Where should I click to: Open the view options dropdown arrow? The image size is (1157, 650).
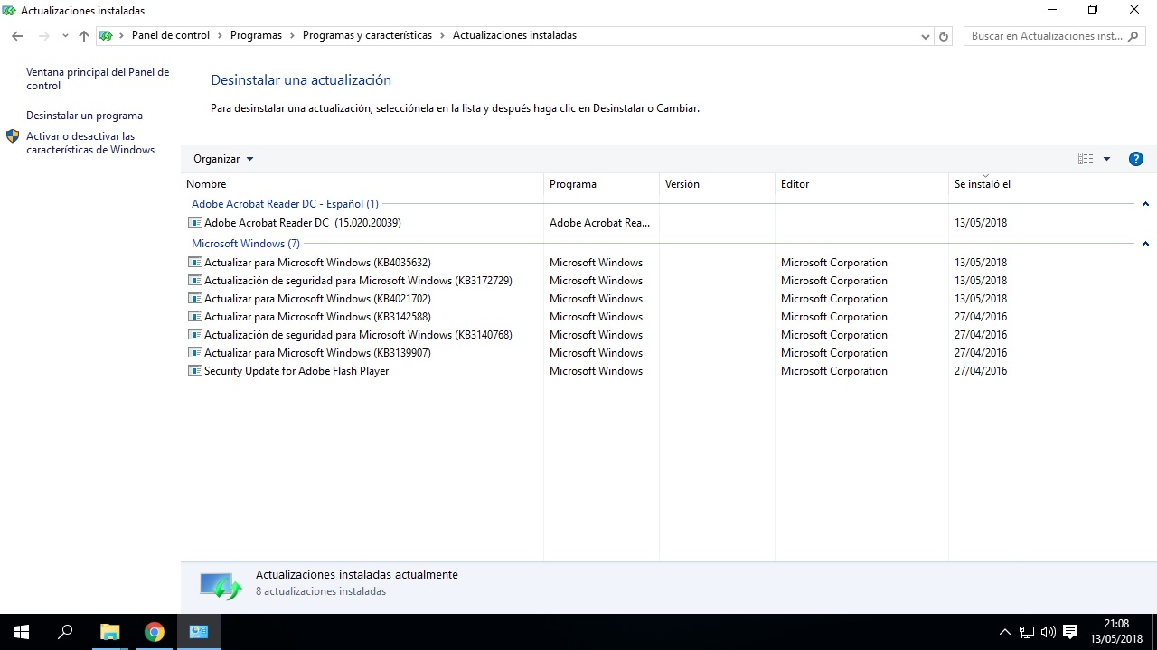coord(1106,159)
